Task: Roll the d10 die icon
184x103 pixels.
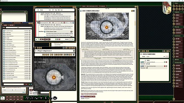Action: pyautogui.click(x=37, y=98)
